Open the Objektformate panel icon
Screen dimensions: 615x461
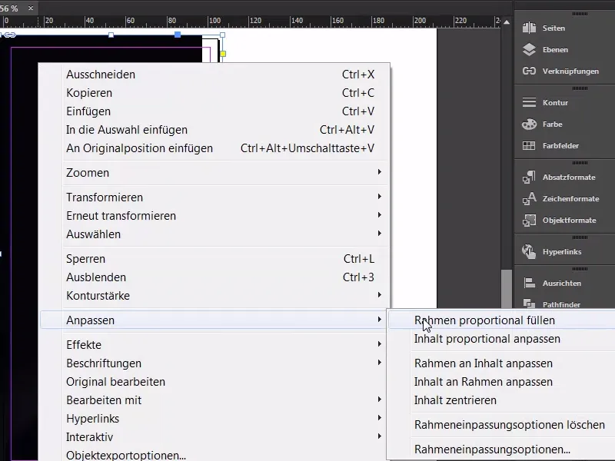(529, 220)
